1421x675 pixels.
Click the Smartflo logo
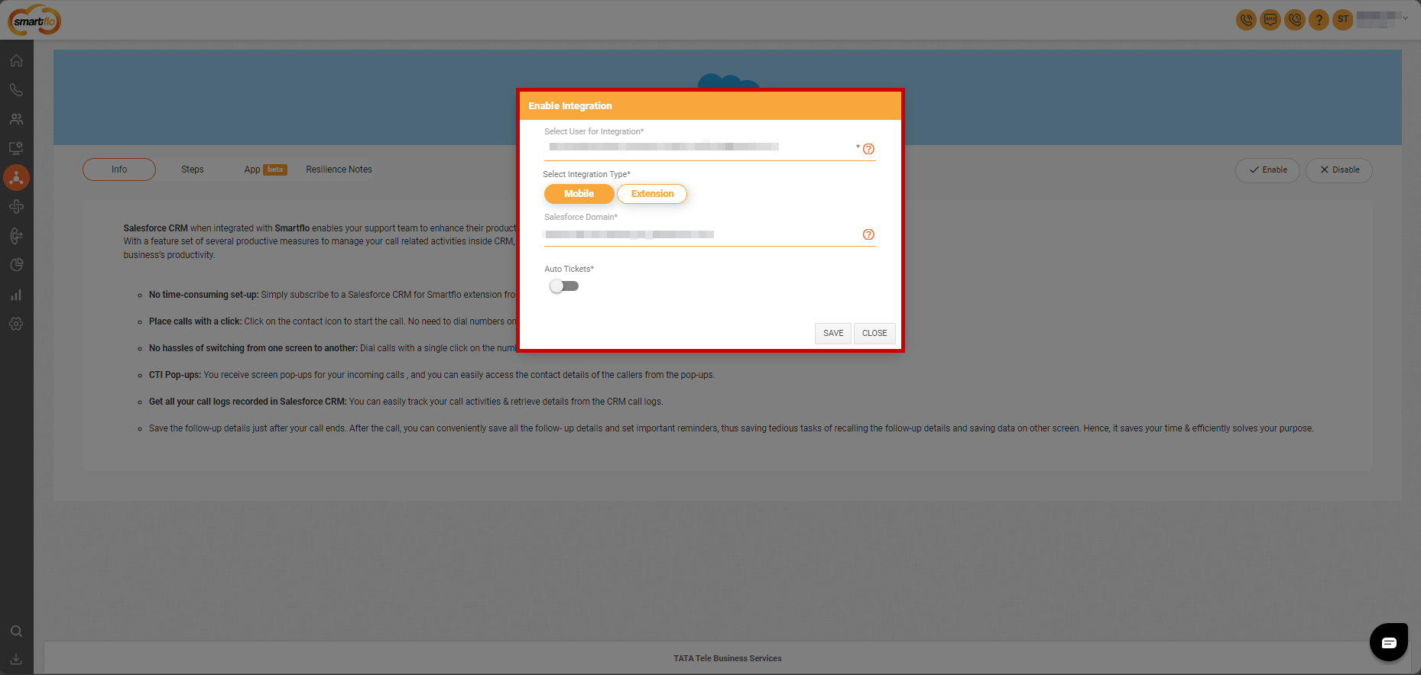click(x=34, y=21)
